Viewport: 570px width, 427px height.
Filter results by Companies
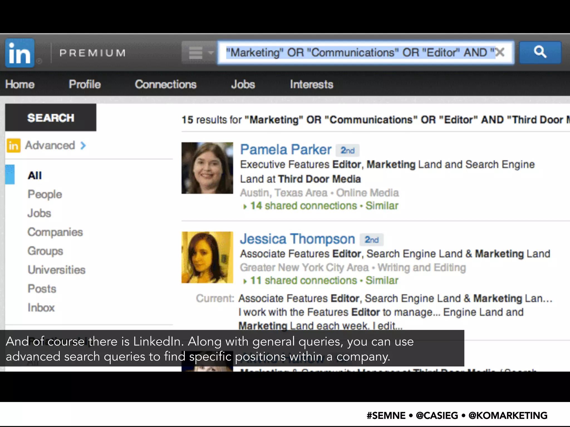(x=55, y=232)
